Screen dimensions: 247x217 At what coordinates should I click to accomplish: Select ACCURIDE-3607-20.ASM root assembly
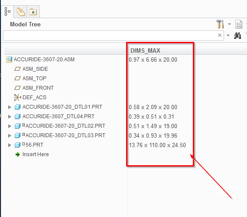44,60
